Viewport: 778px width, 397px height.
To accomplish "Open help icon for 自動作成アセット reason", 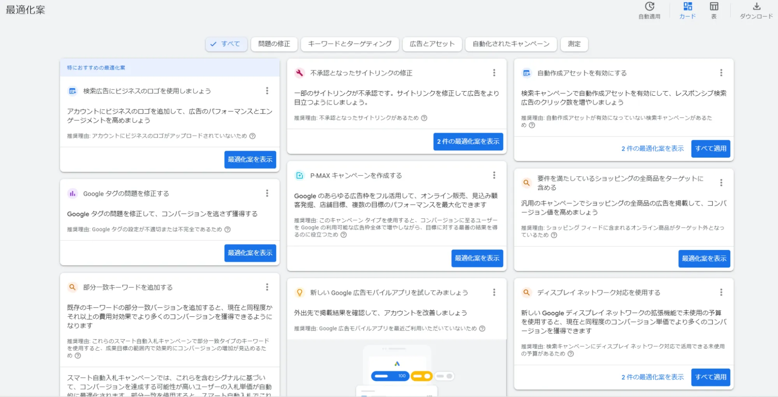I will (532, 125).
